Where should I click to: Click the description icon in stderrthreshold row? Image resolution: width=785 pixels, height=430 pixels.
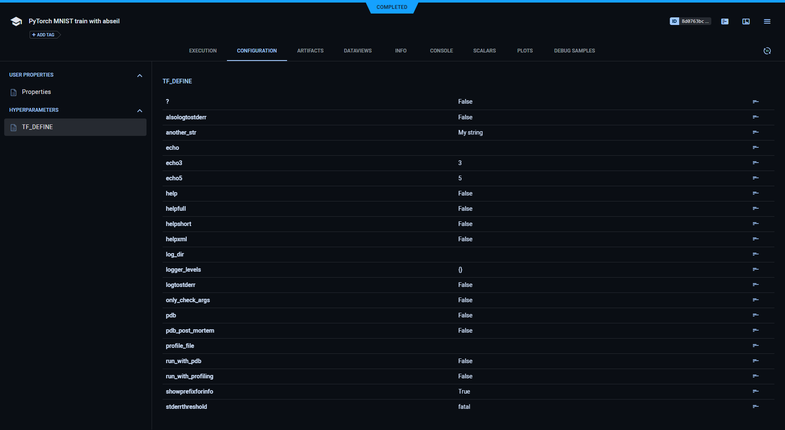755,407
